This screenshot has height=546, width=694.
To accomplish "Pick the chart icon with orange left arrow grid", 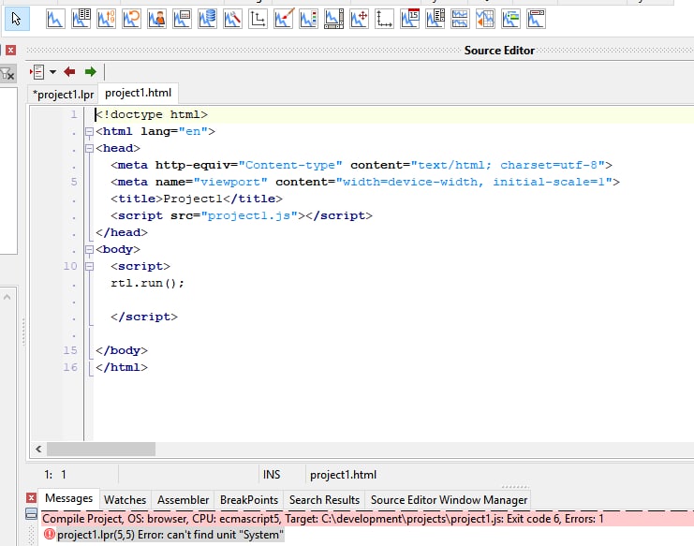I will [x=485, y=19].
